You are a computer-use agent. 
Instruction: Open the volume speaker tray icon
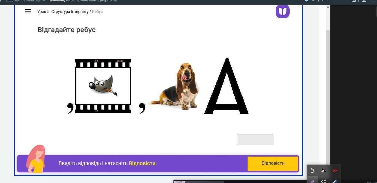pos(324,181)
